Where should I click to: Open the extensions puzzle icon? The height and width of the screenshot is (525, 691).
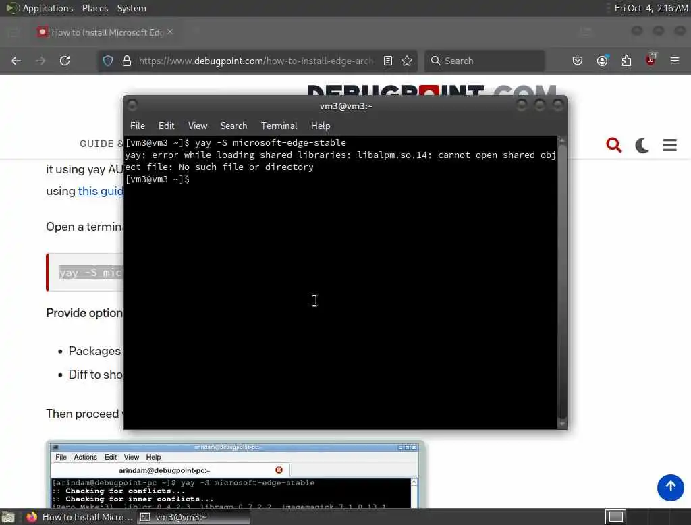(x=626, y=61)
